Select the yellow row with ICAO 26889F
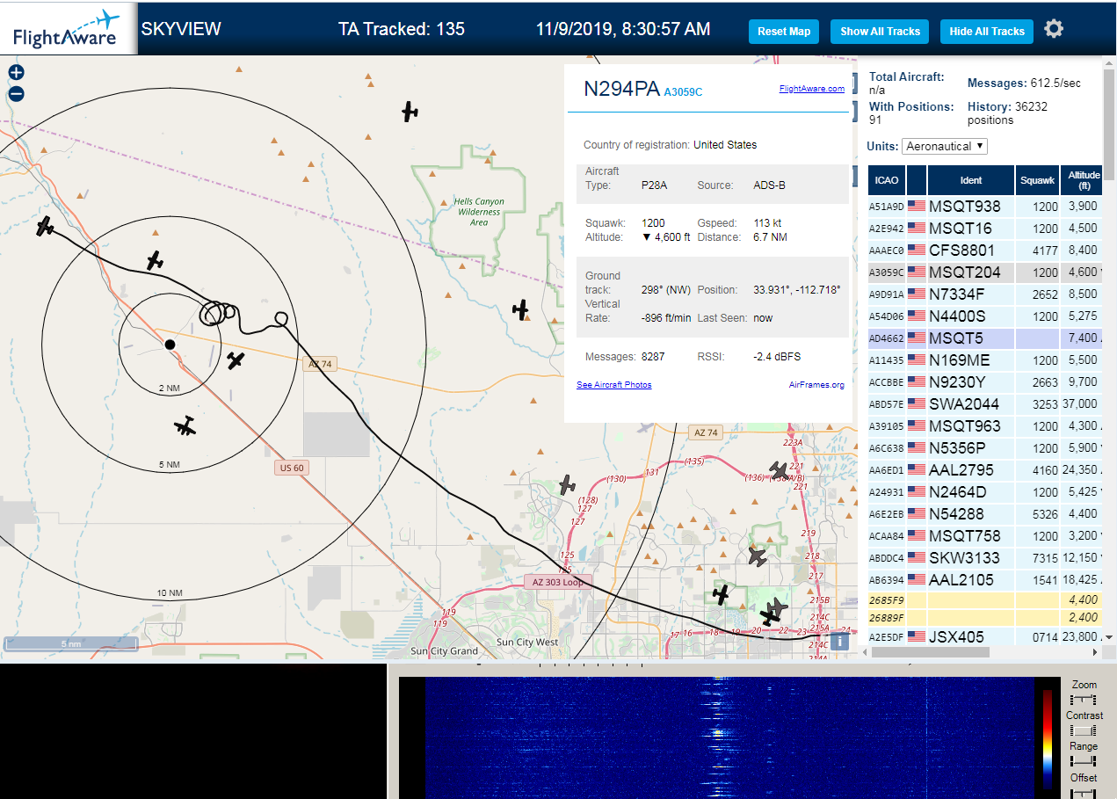1117x799 pixels. click(x=984, y=617)
